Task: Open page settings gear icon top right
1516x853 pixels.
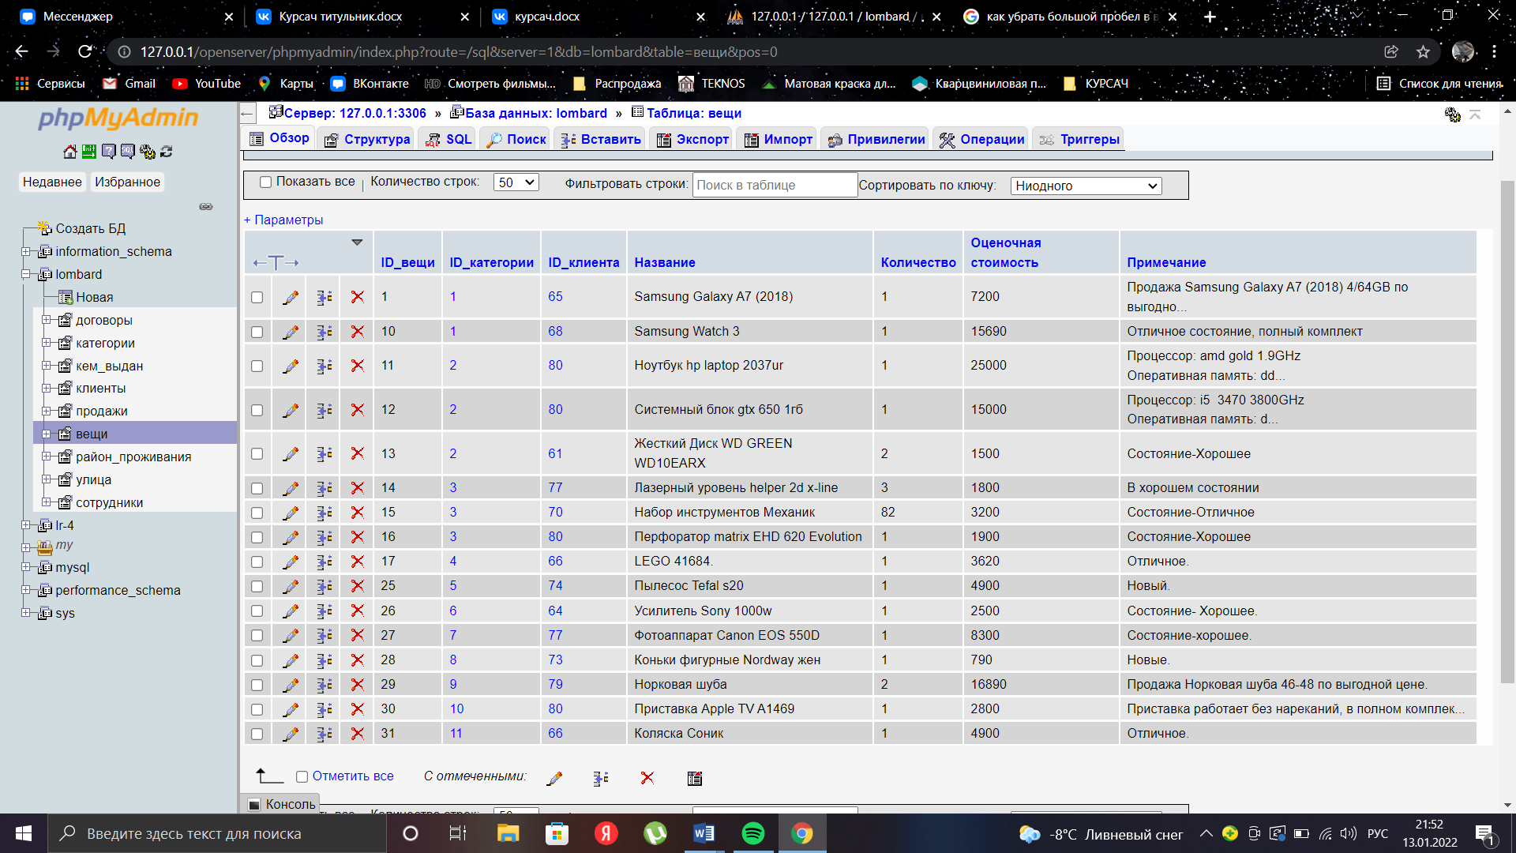Action: (1452, 115)
